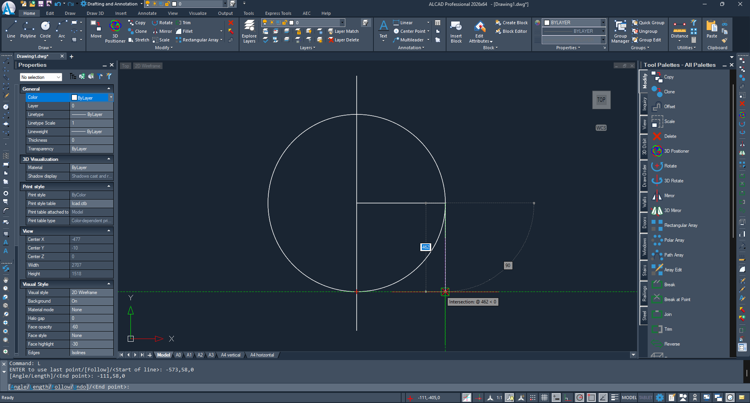Toggle TABLET mode in status bar
750x403 pixels.
click(x=645, y=398)
